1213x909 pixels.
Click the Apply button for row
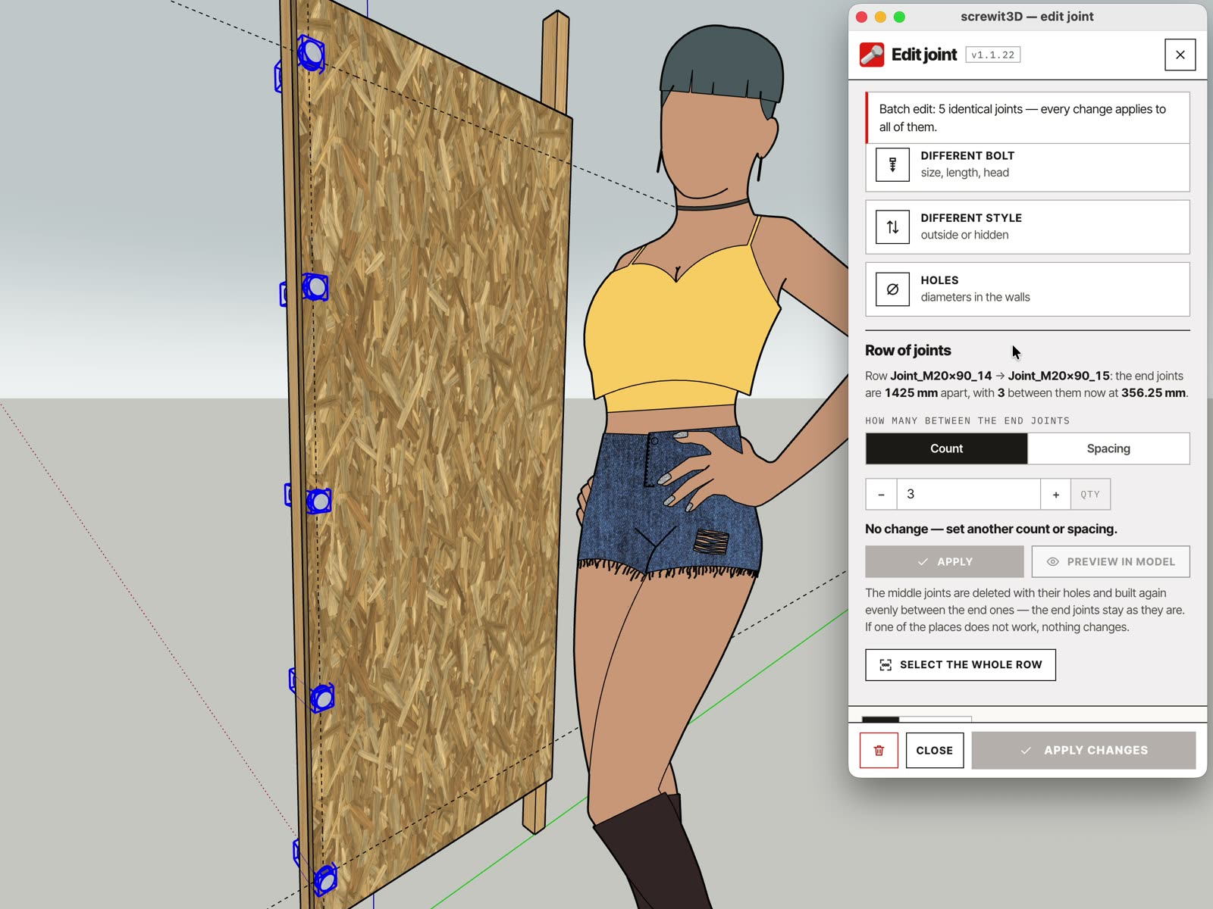945,561
